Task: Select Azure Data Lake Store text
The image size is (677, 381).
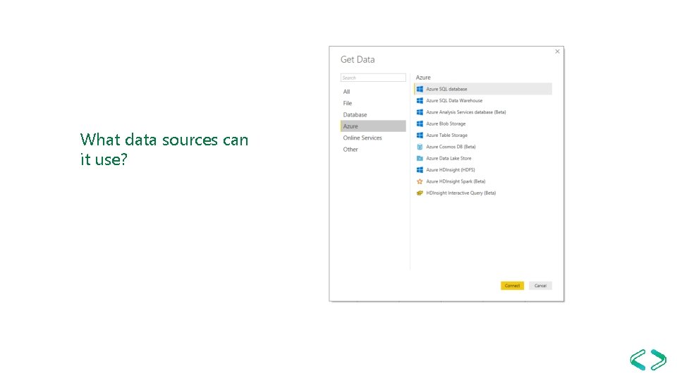Action: [449, 159]
